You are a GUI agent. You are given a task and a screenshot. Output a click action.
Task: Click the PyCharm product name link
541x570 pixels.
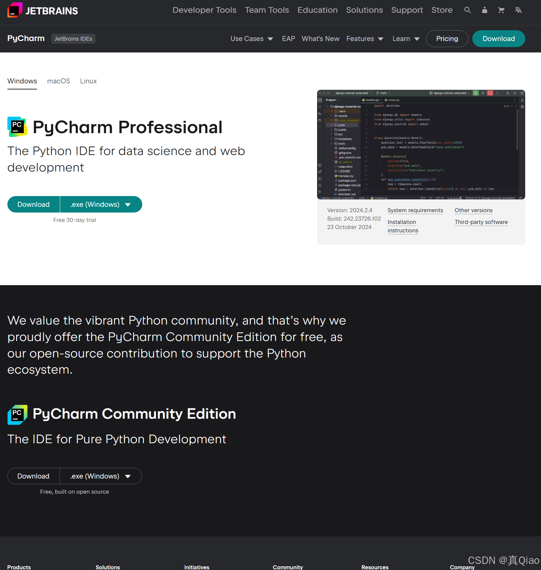[26, 38]
